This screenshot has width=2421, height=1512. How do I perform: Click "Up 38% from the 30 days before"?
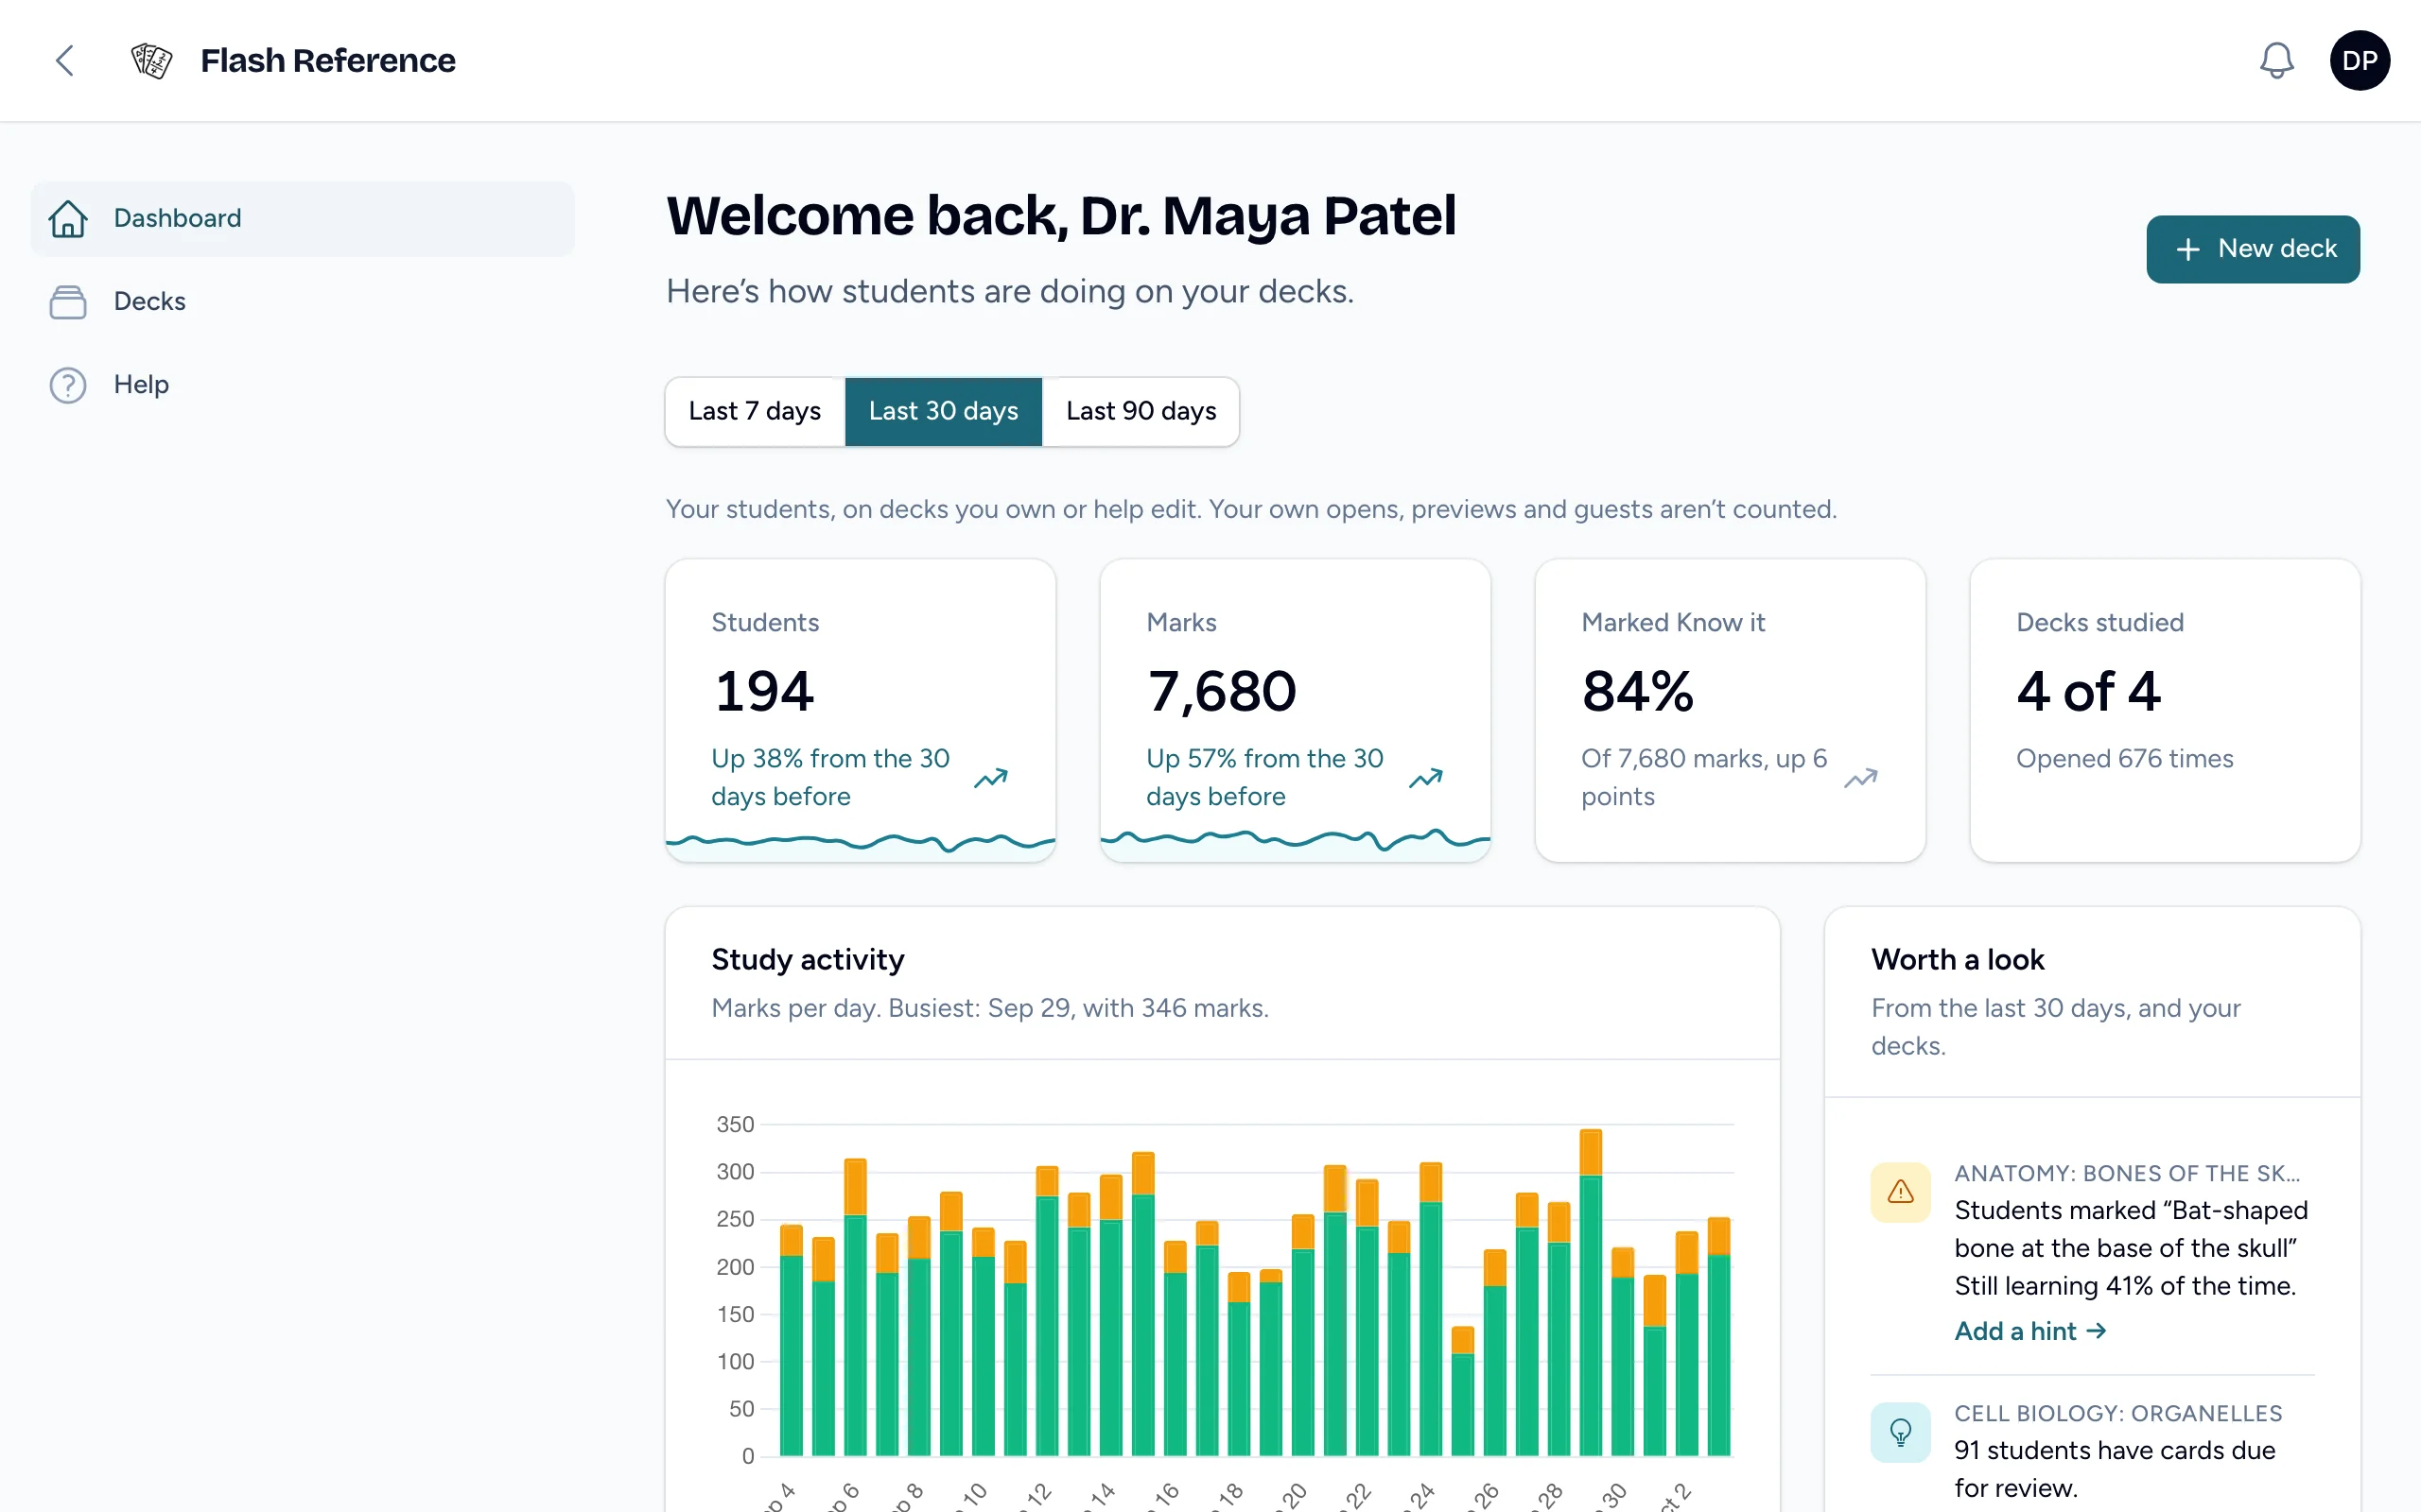(830, 777)
